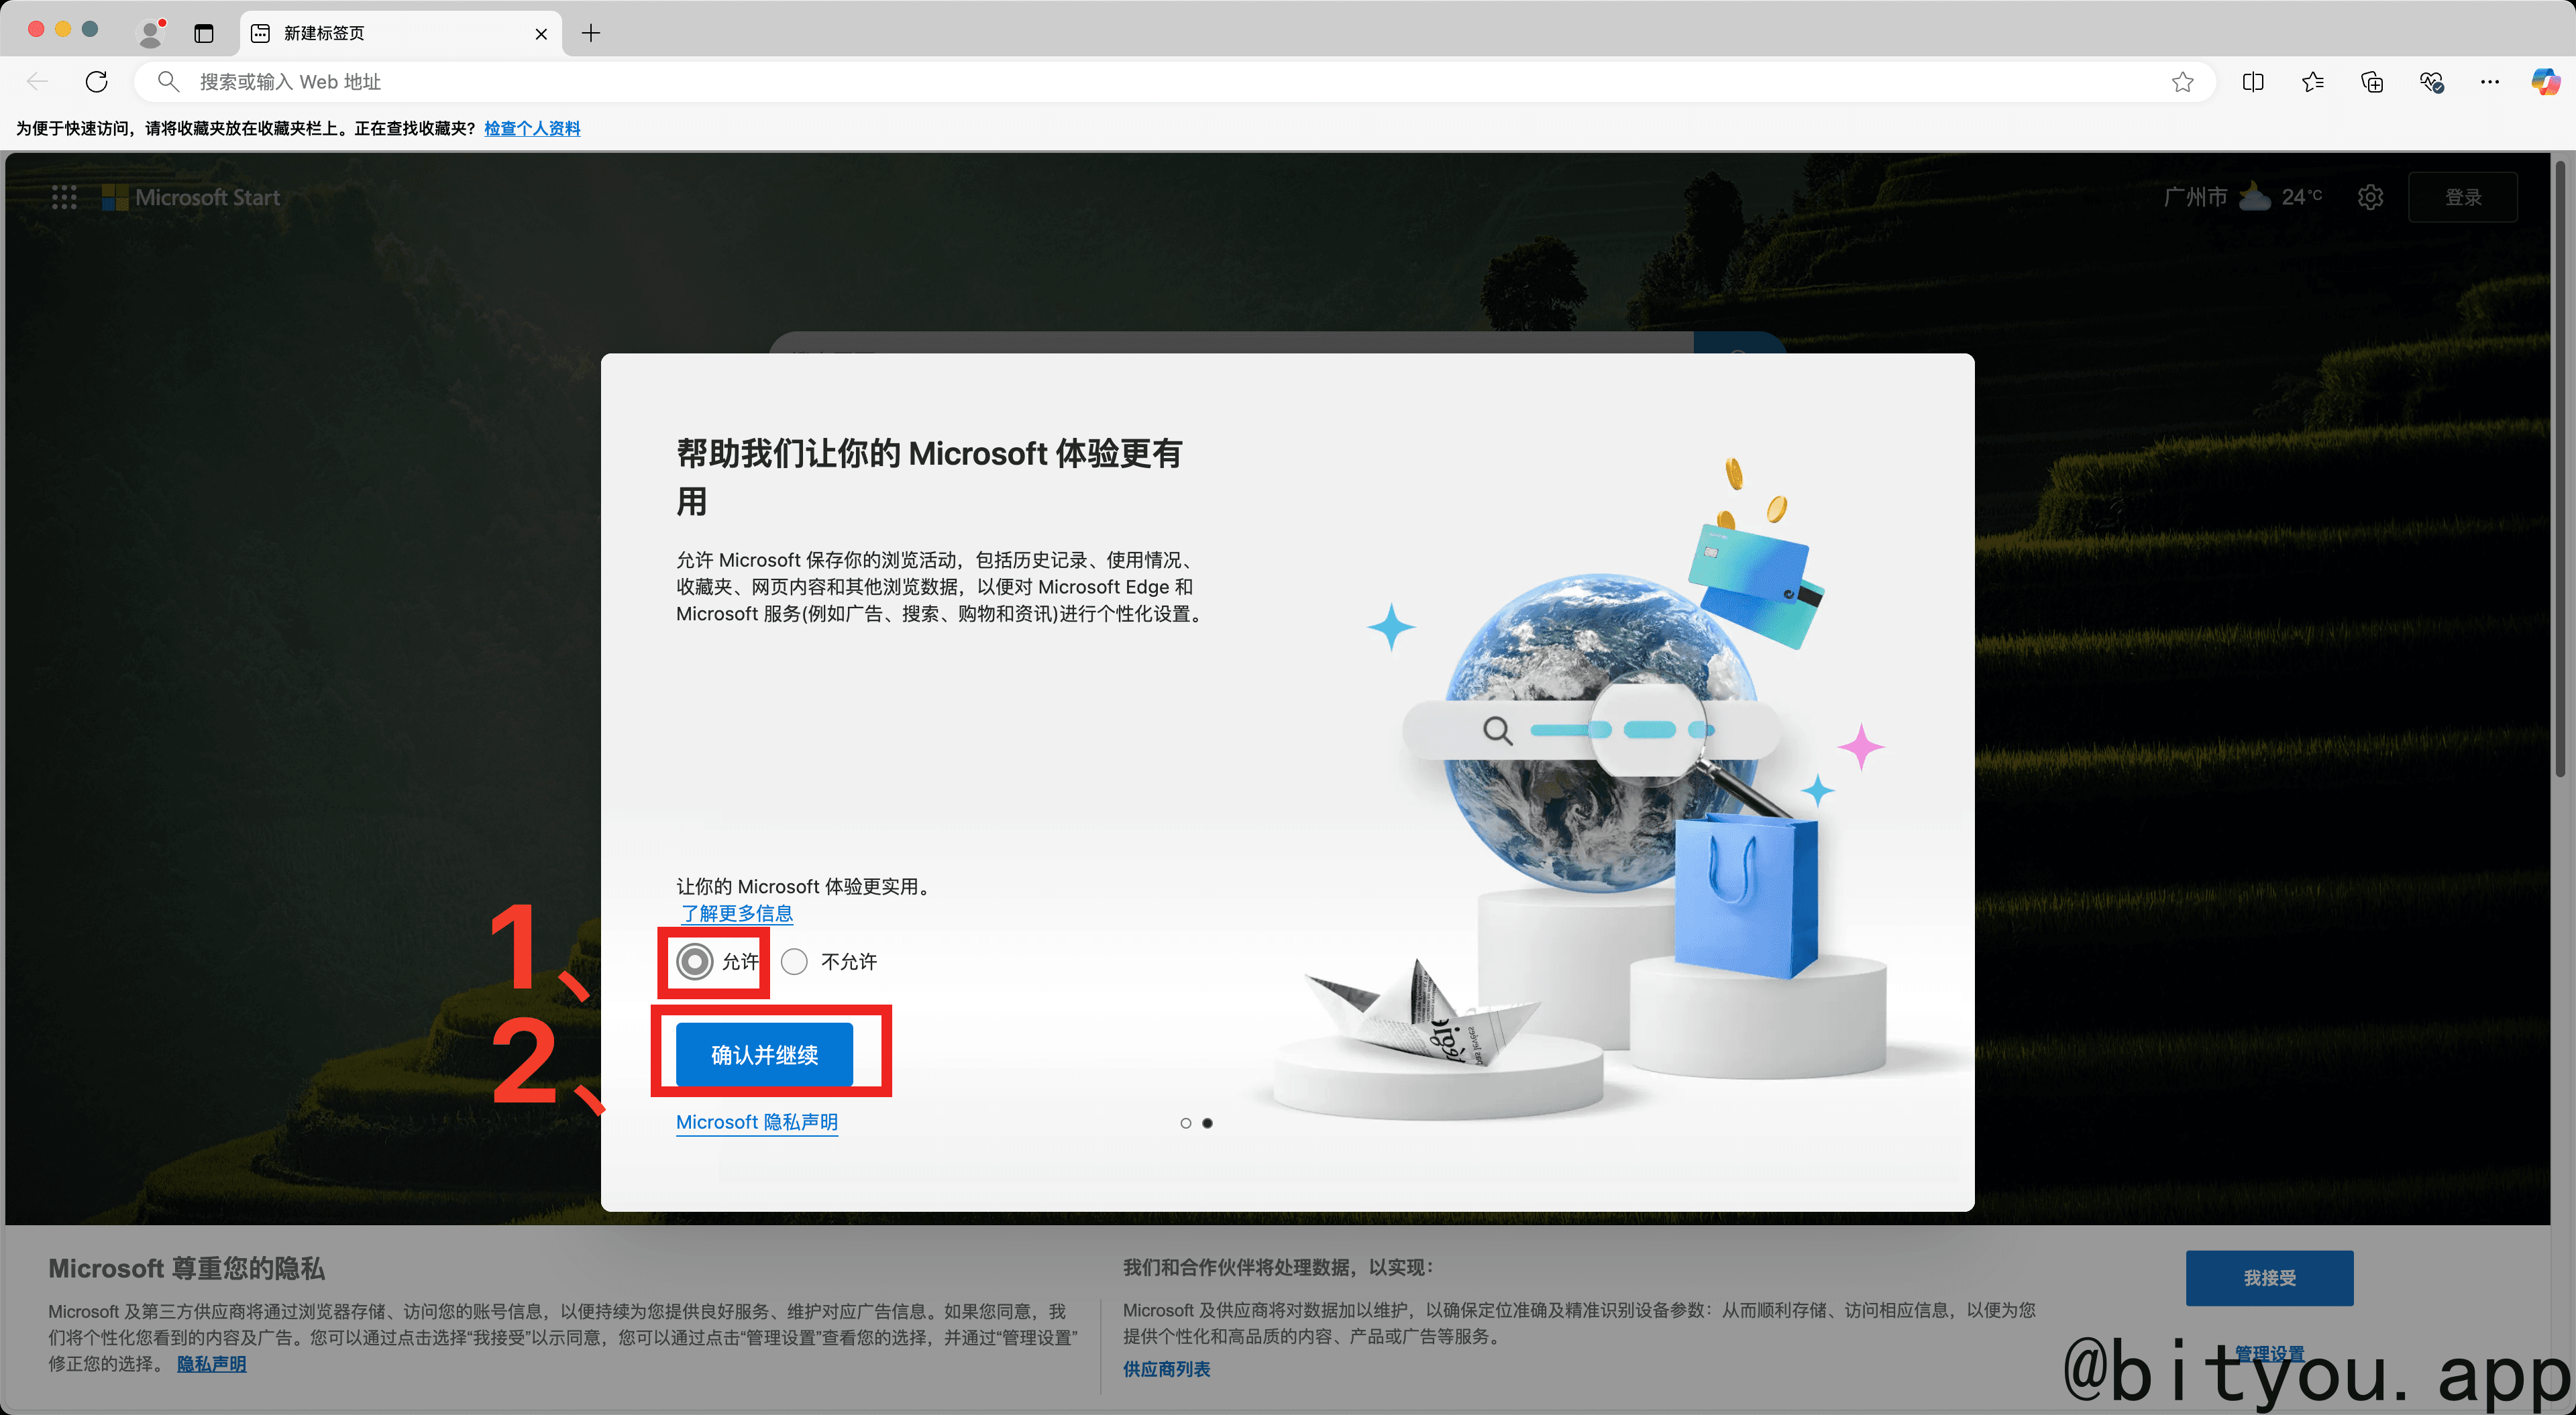This screenshot has height=1415, width=2576.
Task: Click the Microsoft Start logo
Action: [x=191, y=197]
